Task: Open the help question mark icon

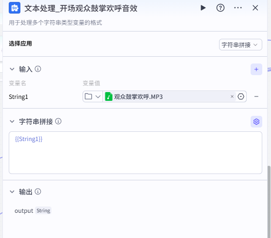Action: coord(220,8)
